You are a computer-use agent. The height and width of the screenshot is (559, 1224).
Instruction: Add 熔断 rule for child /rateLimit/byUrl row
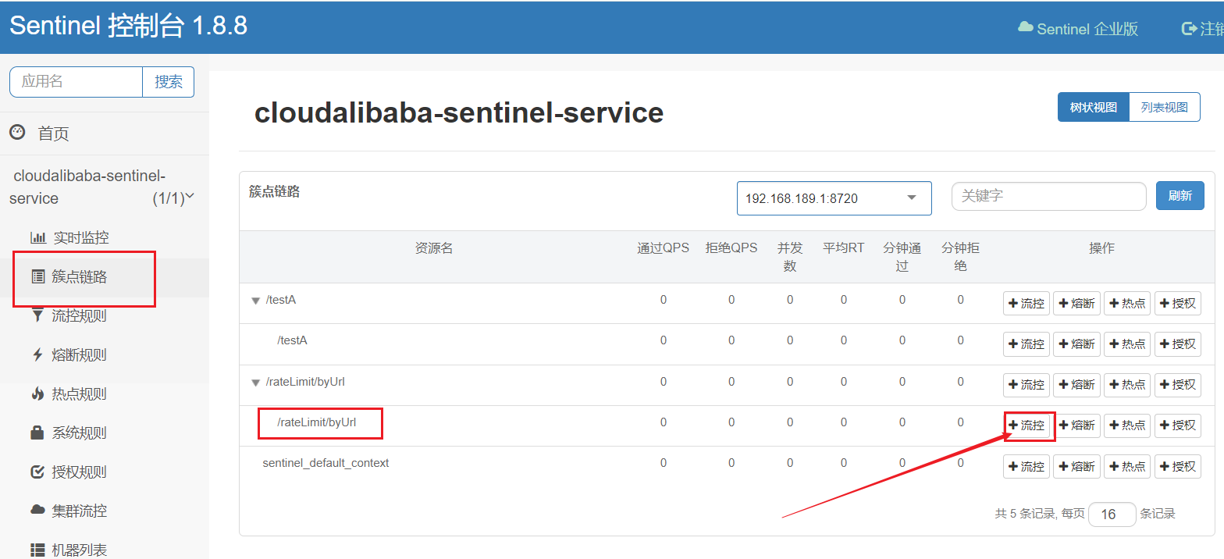1076,425
